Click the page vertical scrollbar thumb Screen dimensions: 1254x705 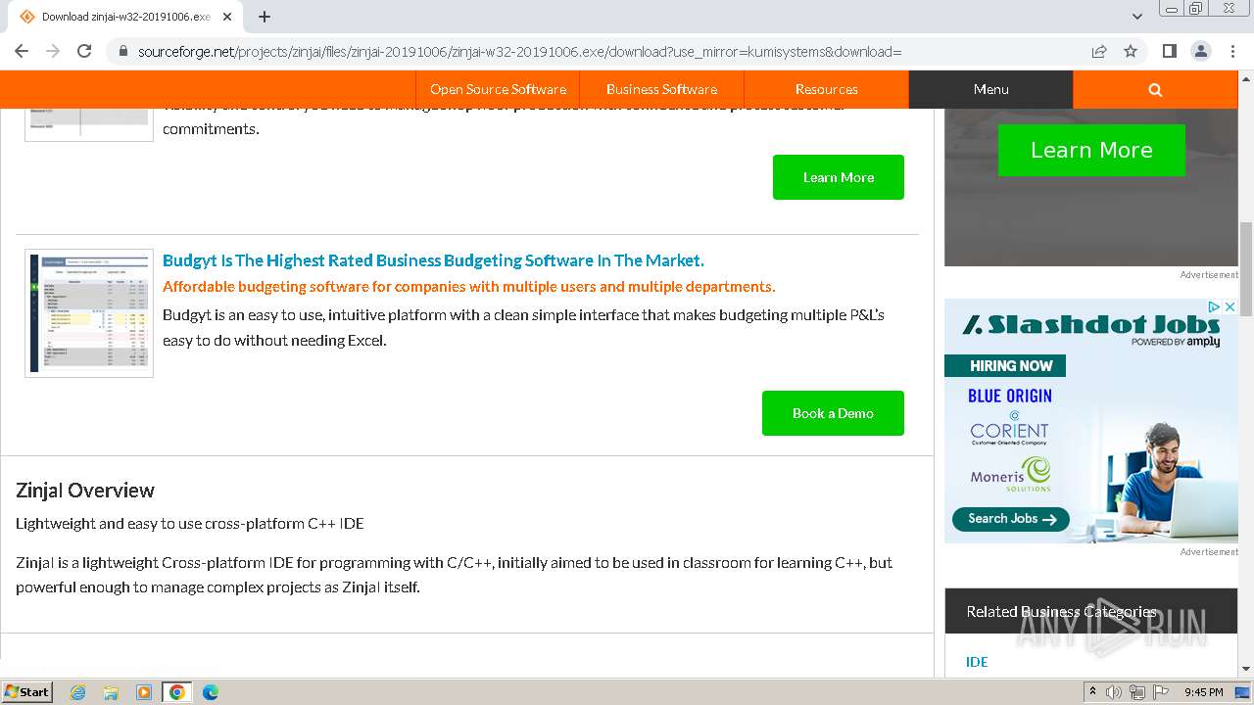pyautogui.click(x=1246, y=269)
